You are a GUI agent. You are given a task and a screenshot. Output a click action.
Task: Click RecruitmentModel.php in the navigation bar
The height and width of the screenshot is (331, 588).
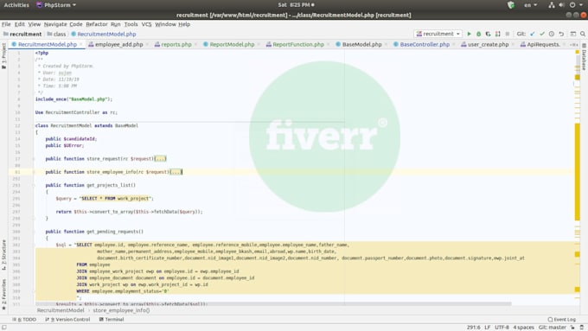[104, 34]
